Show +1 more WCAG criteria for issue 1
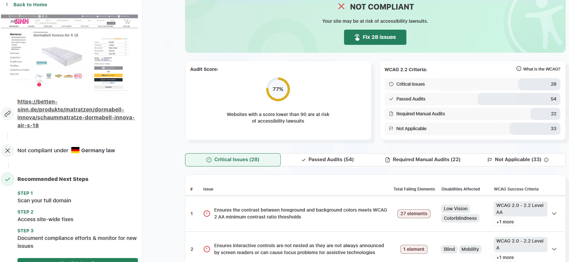Image resolution: width=569 pixels, height=262 pixels. coord(505,222)
